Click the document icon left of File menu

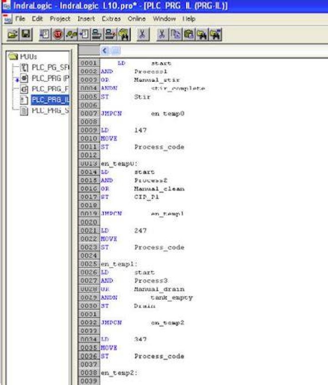[x=8, y=19]
